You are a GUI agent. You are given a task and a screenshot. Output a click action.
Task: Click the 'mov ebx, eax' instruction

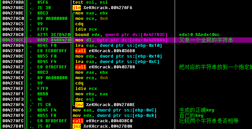[92, 94]
